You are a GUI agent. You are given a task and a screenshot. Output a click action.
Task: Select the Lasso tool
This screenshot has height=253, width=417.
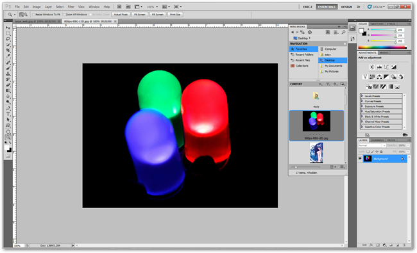[x=8, y=39]
